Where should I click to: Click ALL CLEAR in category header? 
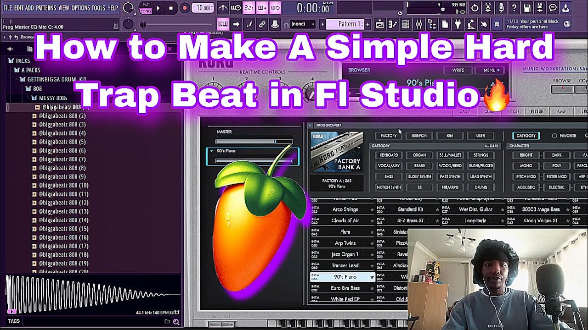(x=491, y=146)
